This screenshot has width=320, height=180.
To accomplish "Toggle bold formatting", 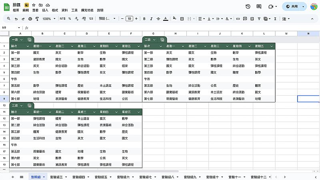I will tap(144, 19).
